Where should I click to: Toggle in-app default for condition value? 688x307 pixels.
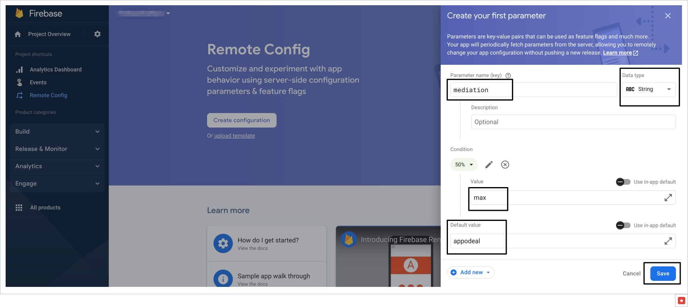(x=623, y=182)
